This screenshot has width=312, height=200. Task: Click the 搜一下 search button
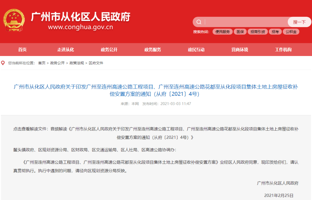pyautogui.click(x=299, y=22)
